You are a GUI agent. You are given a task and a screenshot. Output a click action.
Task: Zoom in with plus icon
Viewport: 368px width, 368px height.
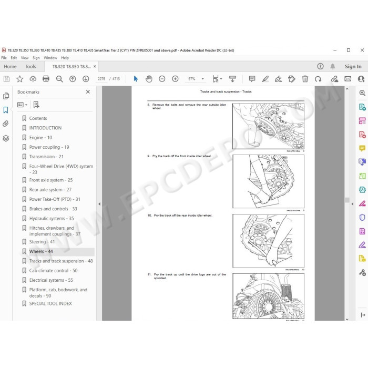[175, 79]
